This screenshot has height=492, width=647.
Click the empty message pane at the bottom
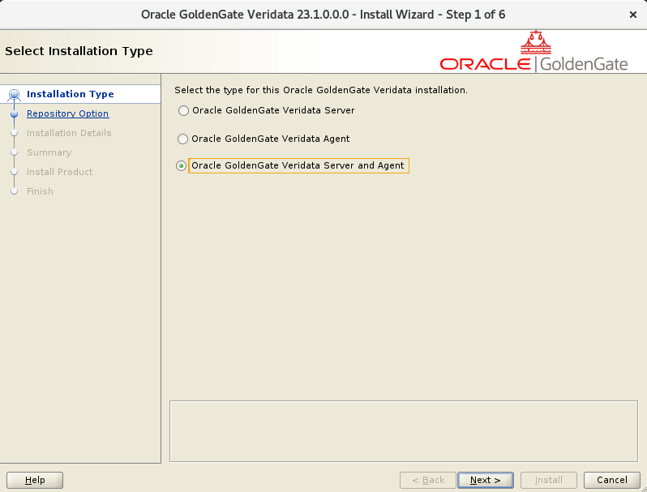pos(404,431)
